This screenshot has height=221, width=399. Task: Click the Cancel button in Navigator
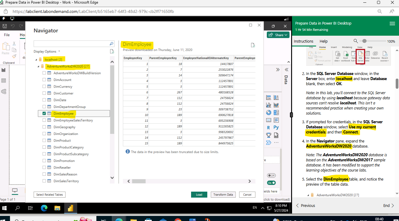[x=247, y=195]
